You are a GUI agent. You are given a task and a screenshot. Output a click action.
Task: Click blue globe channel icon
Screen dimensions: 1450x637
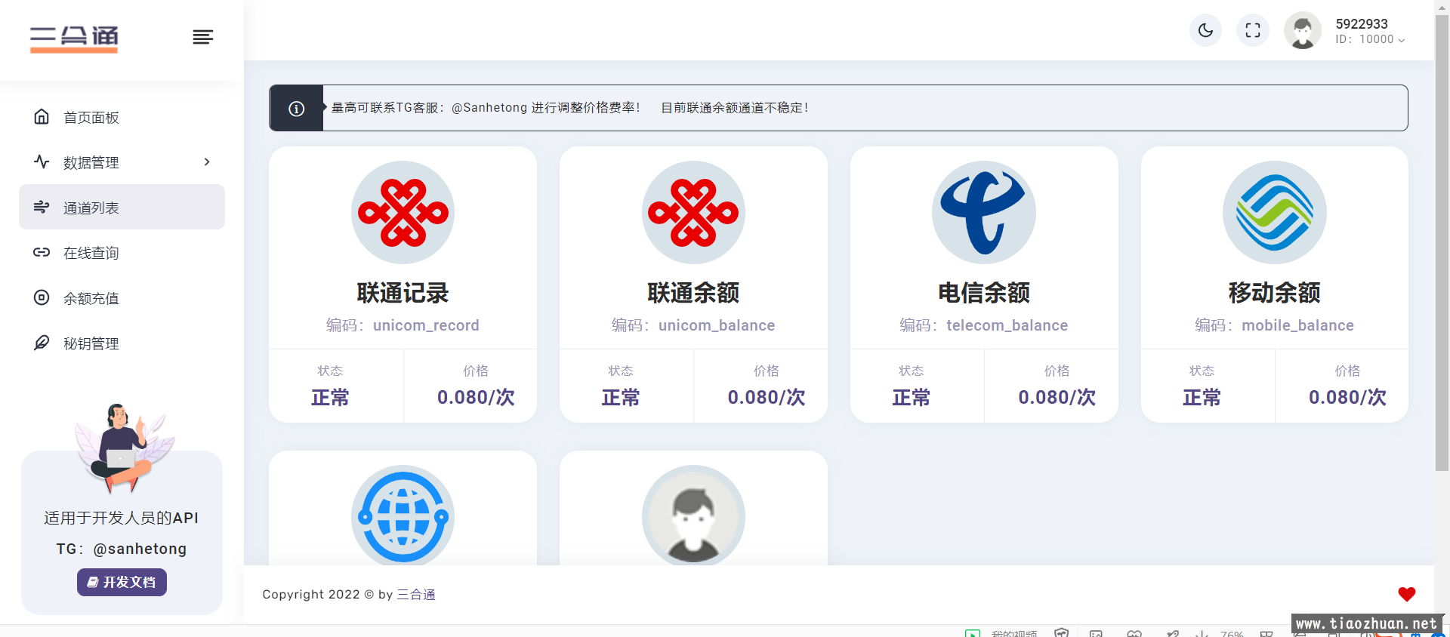click(x=403, y=515)
